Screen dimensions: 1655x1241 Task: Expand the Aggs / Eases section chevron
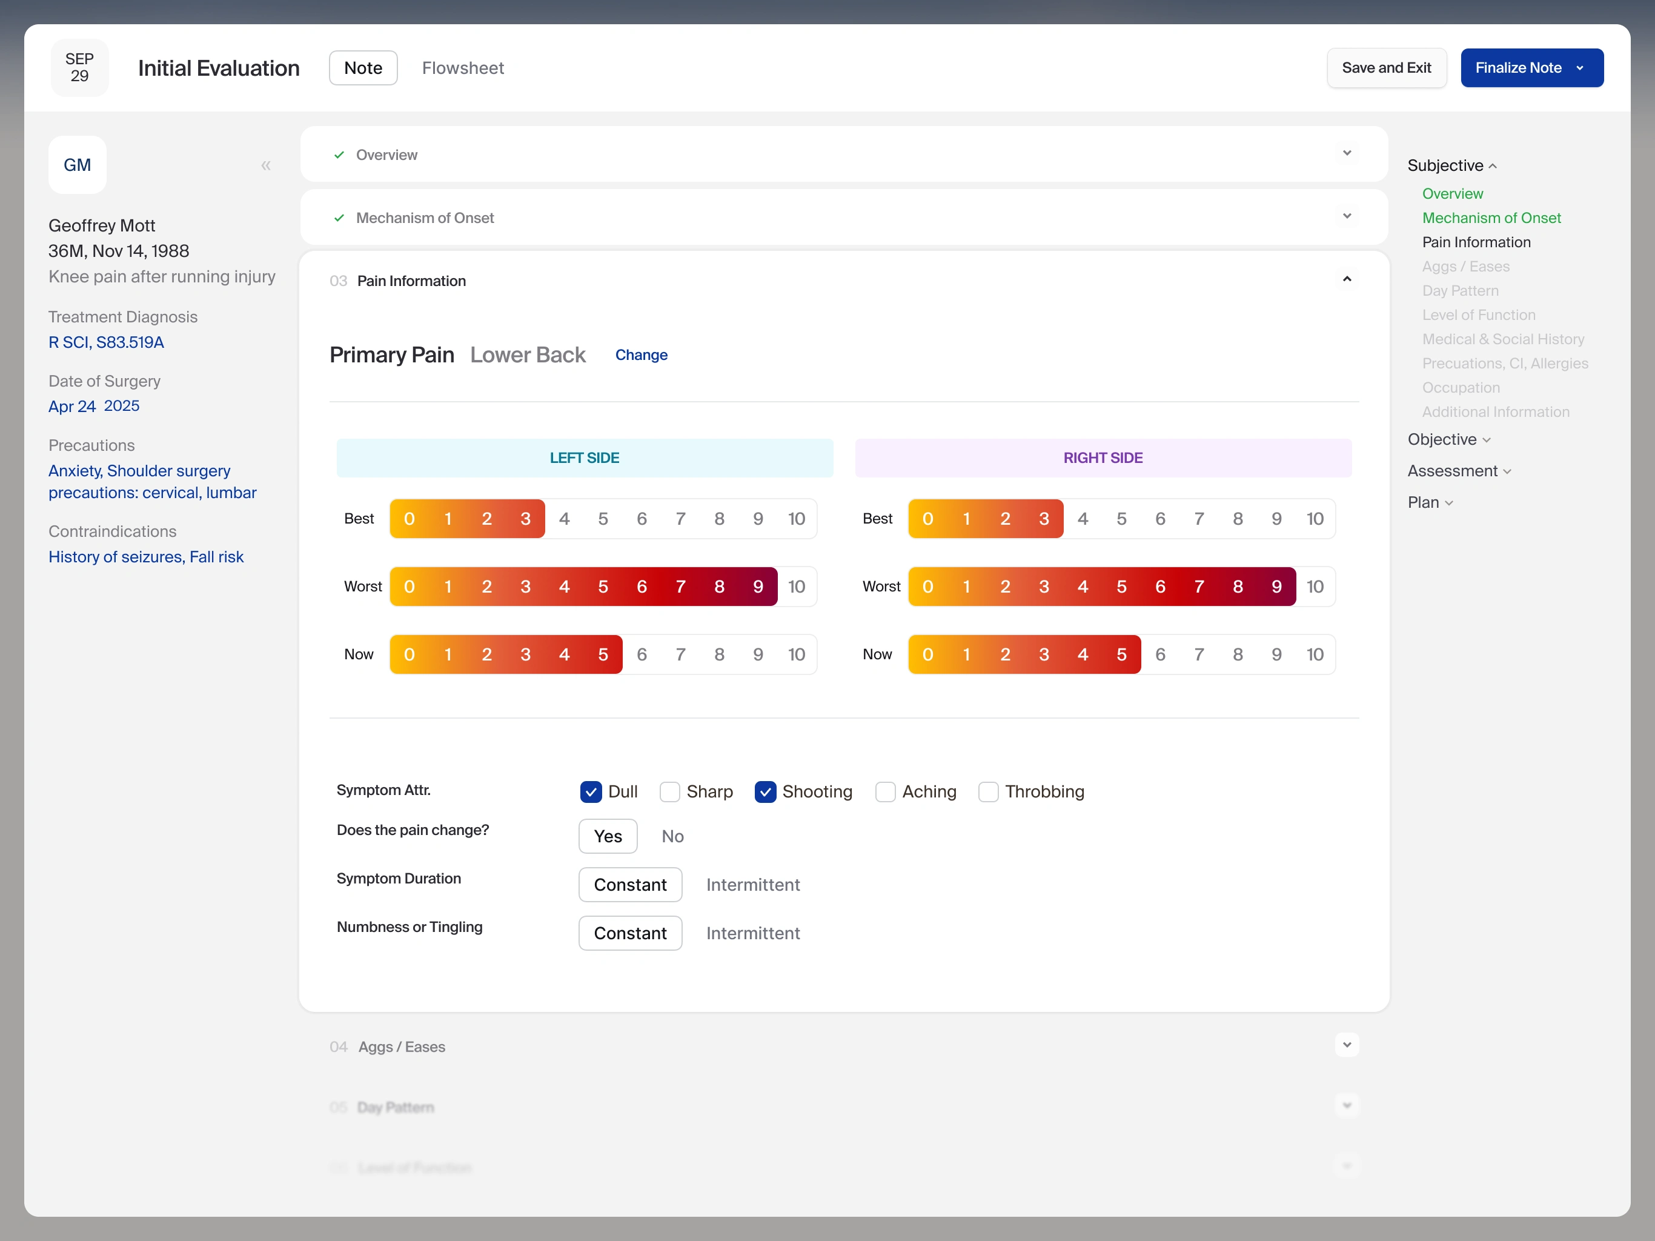[x=1347, y=1045]
